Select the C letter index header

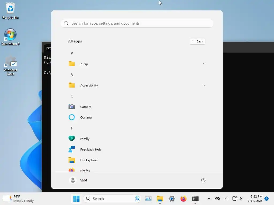click(x=72, y=96)
